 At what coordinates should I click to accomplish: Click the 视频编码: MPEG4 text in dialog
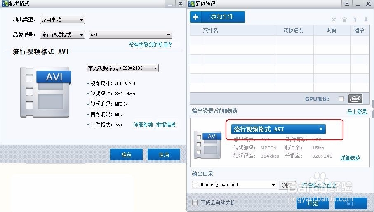pos(109,104)
